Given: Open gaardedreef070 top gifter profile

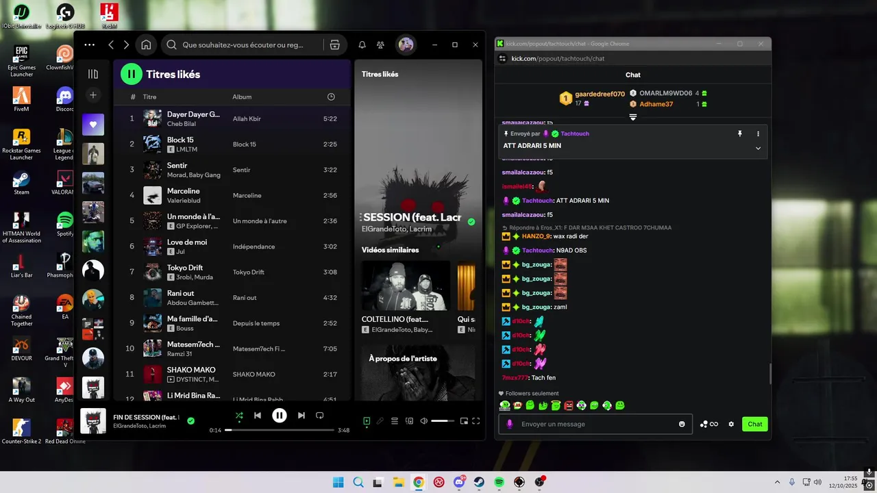Looking at the screenshot, I should pos(600,94).
